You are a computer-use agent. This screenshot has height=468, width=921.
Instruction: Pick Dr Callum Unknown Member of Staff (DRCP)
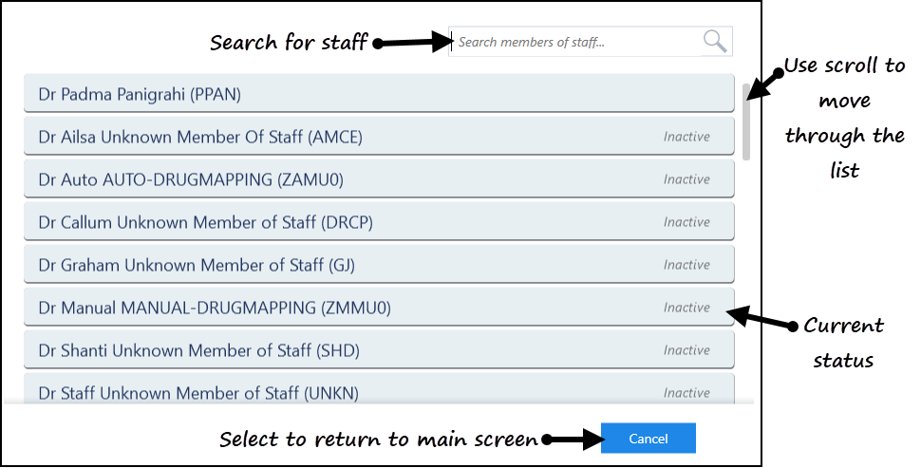(379, 222)
